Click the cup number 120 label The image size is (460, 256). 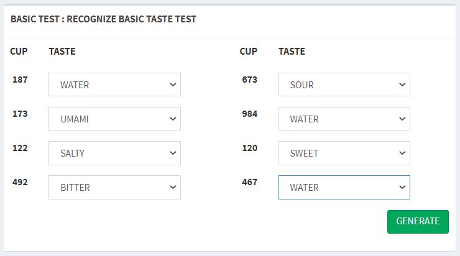click(x=249, y=148)
